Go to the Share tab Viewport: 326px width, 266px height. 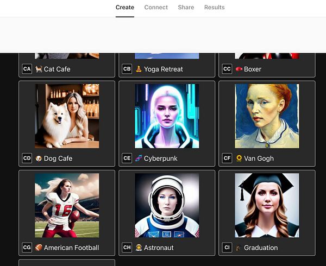coord(186,7)
